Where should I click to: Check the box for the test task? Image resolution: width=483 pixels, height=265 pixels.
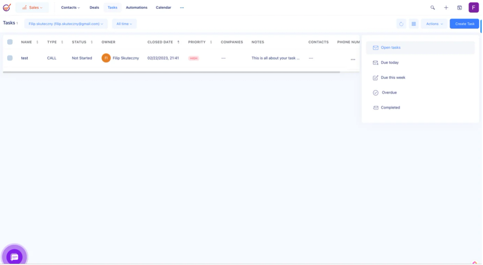(10, 58)
